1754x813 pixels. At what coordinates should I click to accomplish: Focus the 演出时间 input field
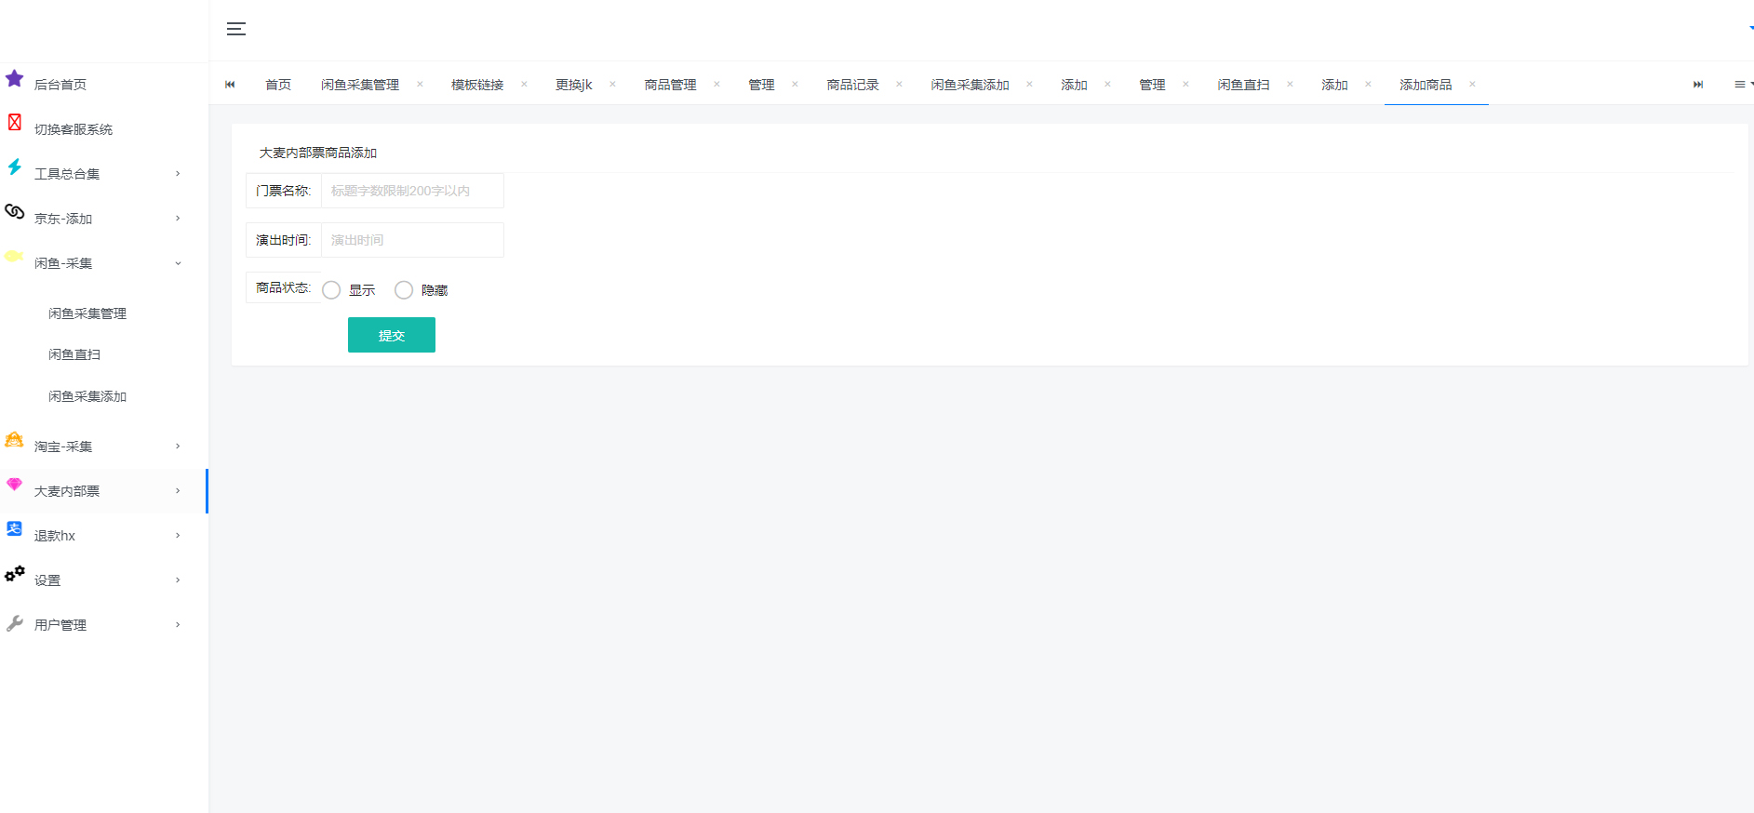[x=412, y=240]
